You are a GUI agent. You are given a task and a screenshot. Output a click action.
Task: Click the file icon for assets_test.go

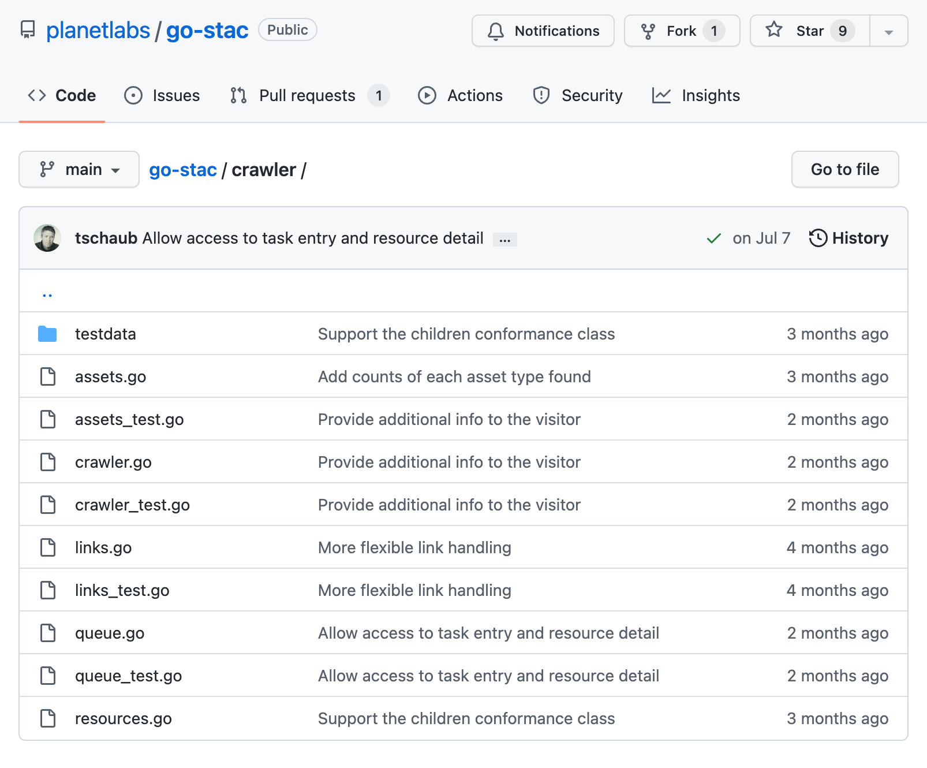coord(48,419)
